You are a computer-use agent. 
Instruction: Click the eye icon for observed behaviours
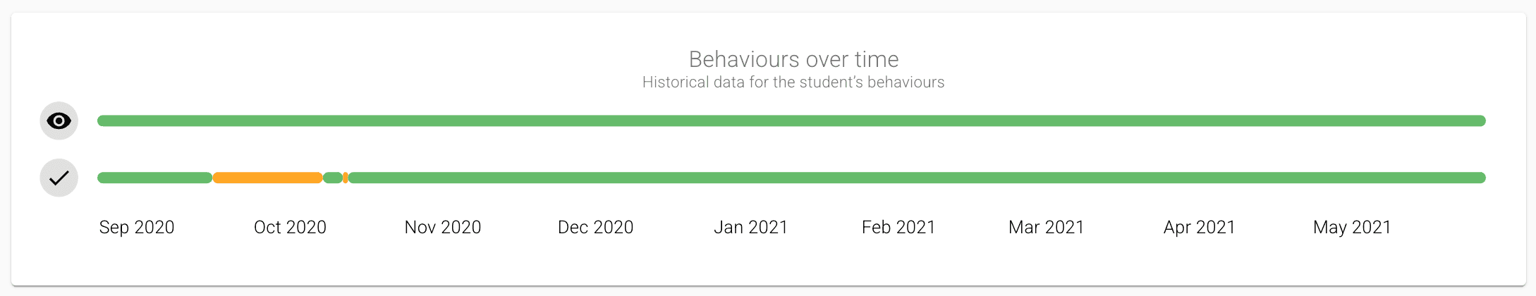(x=59, y=121)
